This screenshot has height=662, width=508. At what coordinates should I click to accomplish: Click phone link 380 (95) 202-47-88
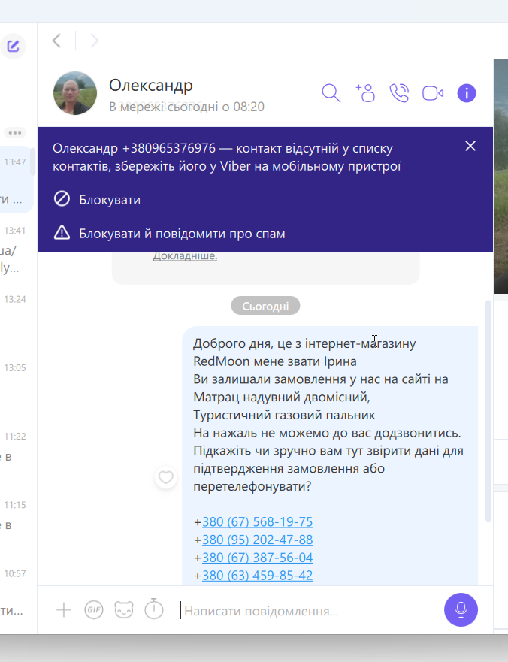click(257, 540)
